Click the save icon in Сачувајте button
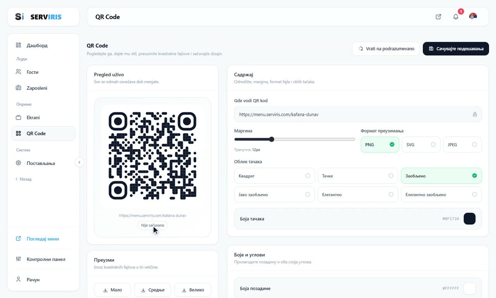Screen dimensions: 496x298 431,49
